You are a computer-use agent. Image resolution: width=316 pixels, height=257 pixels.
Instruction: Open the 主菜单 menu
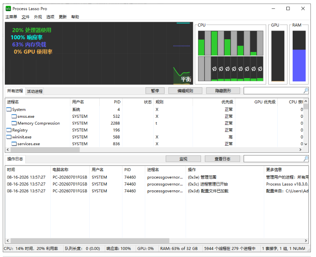pos(11,17)
